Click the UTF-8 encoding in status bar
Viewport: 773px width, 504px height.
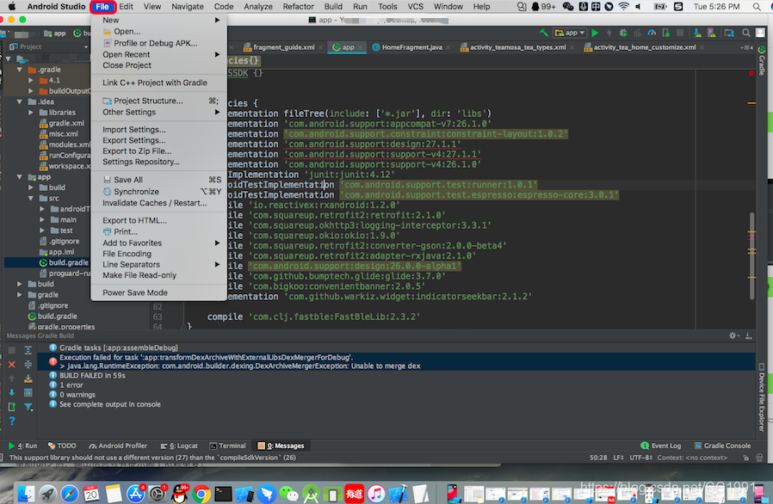[641, 458]
